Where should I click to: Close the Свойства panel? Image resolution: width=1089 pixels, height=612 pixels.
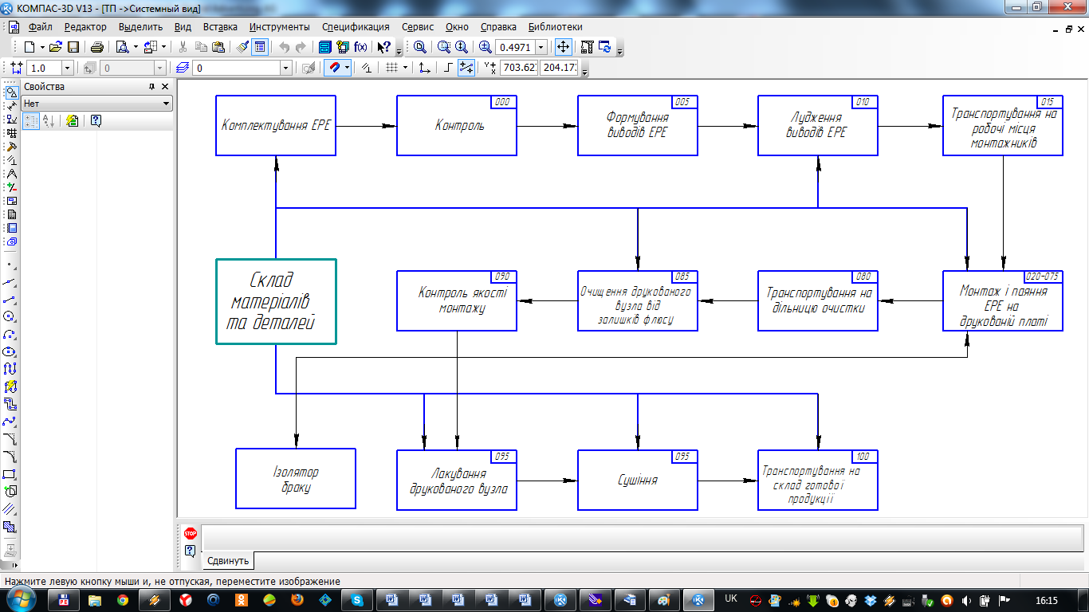point(165,87)
